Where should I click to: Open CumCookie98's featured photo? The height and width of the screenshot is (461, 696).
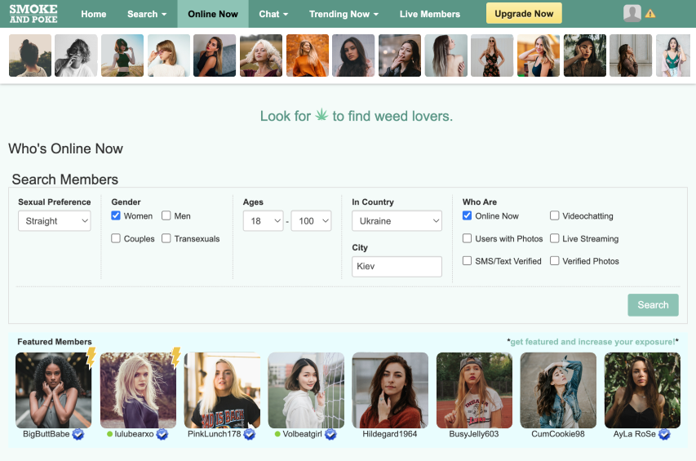coord(558,391)
